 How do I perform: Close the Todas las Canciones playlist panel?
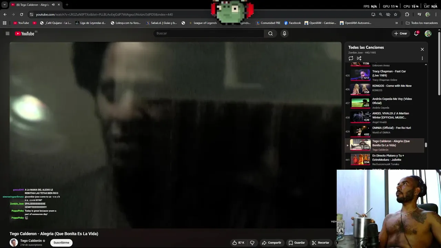[x=422, y=49]
